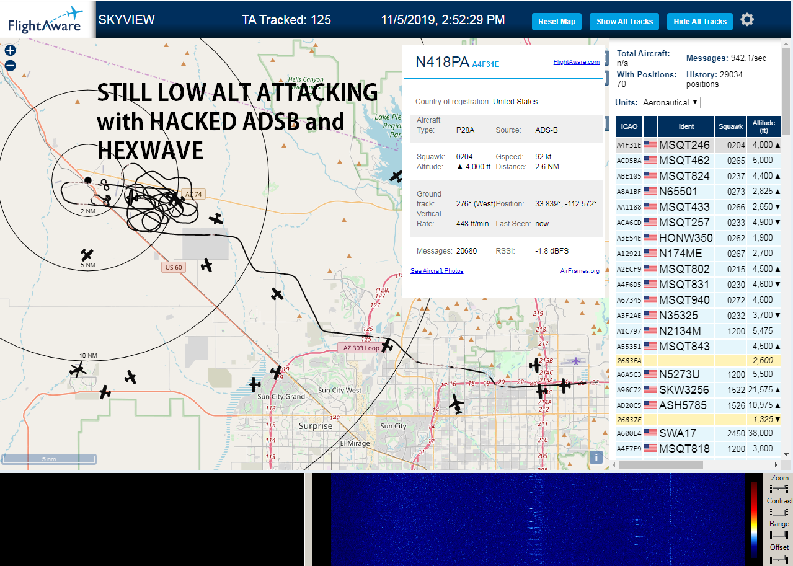Sort table by Squawk column header

coord(730,126)
